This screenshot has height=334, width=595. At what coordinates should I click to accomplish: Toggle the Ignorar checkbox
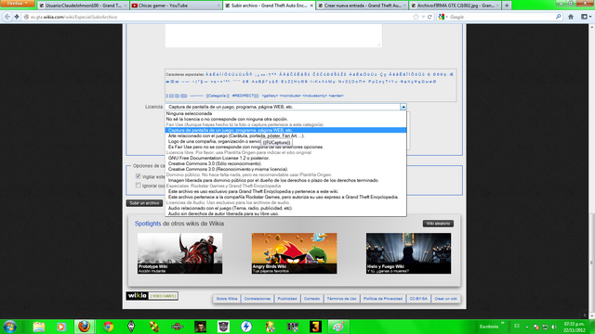(139, 186)
